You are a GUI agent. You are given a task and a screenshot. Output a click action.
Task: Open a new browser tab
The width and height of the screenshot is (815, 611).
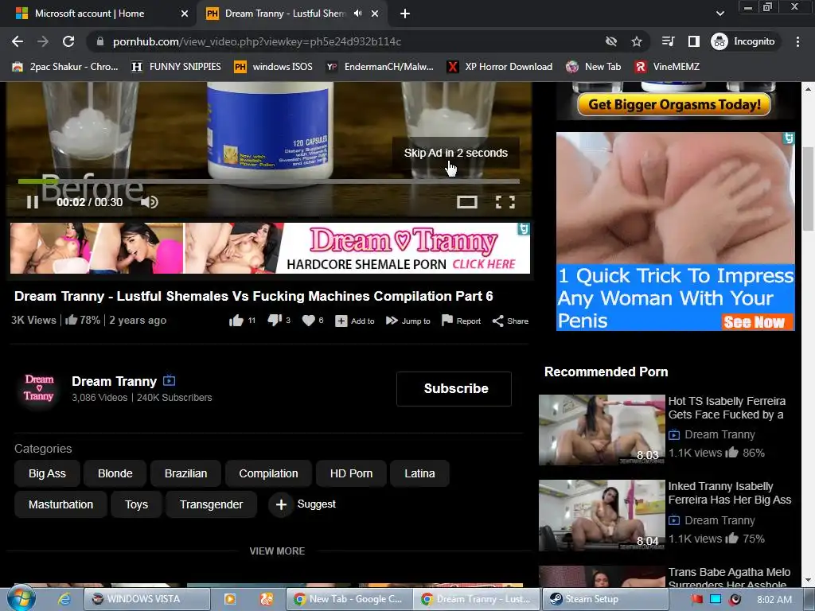(405, 14)
